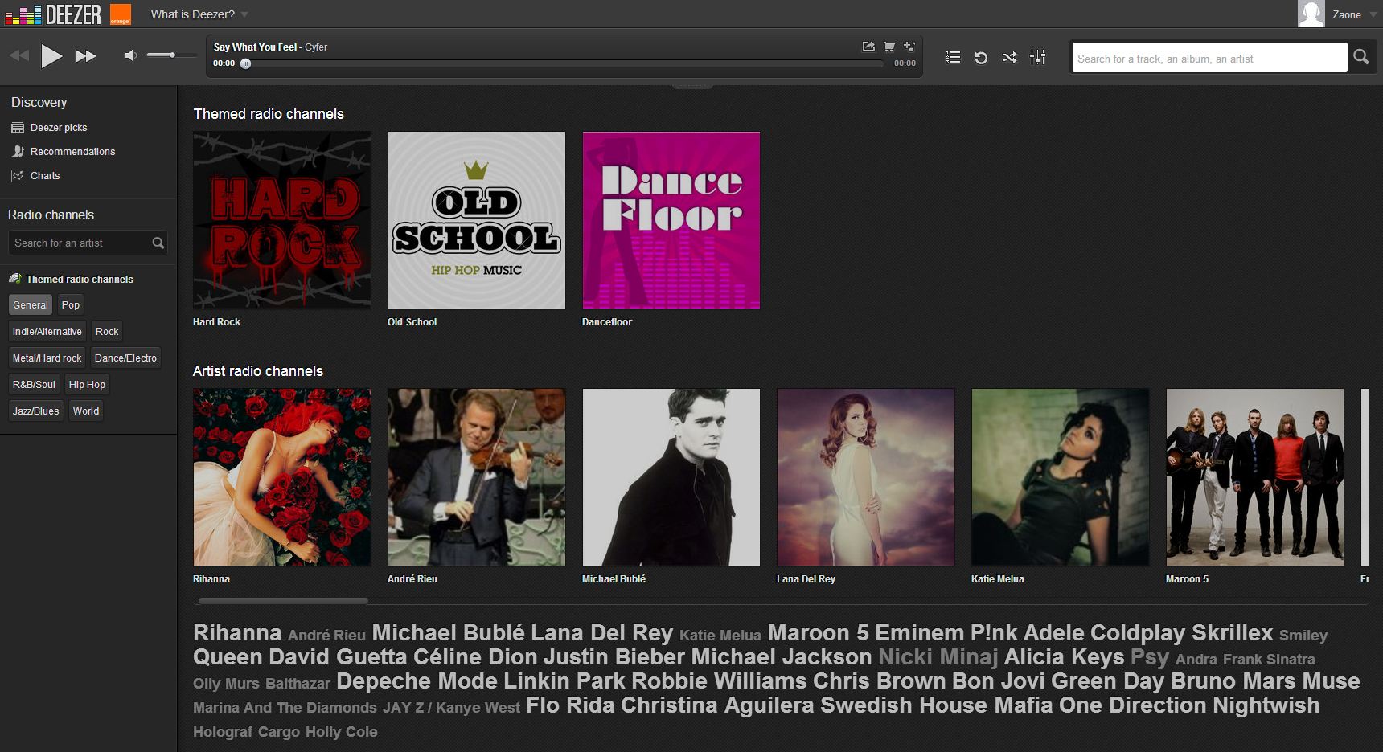Play the current track
The image size is (1383, 752).
tap(51, 55)
